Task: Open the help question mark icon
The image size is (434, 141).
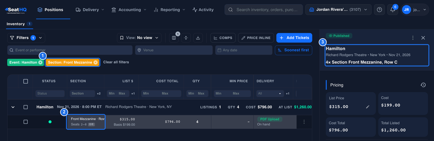Action: 379,10
